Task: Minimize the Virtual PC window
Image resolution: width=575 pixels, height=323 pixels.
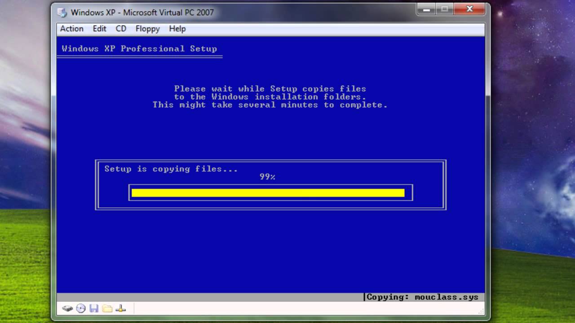Action: (x=426, y=9)
